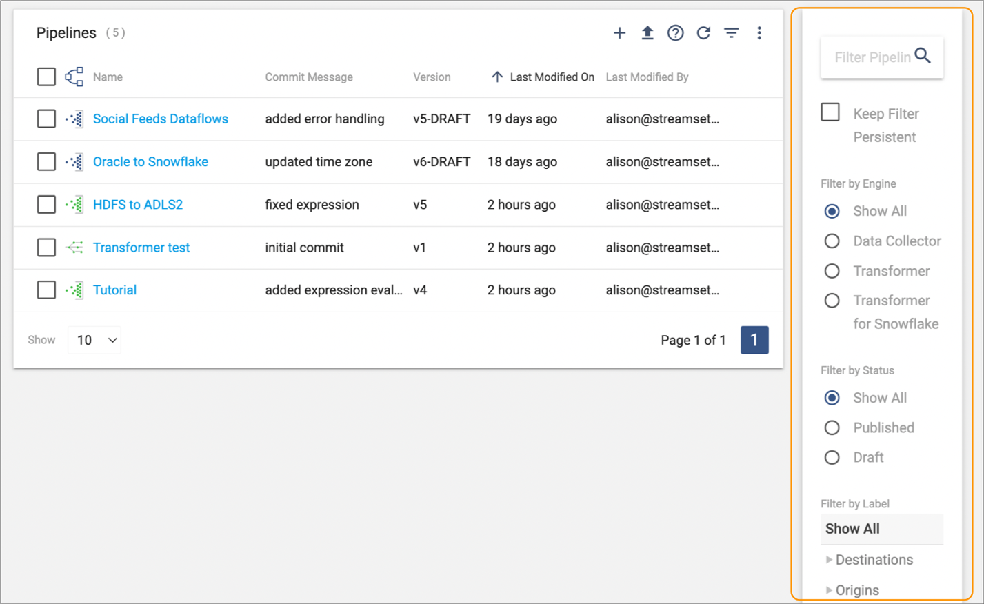Sort by Last Modified By header
Image resolution: width=984 pixels, height=604 pixels.
647,77
